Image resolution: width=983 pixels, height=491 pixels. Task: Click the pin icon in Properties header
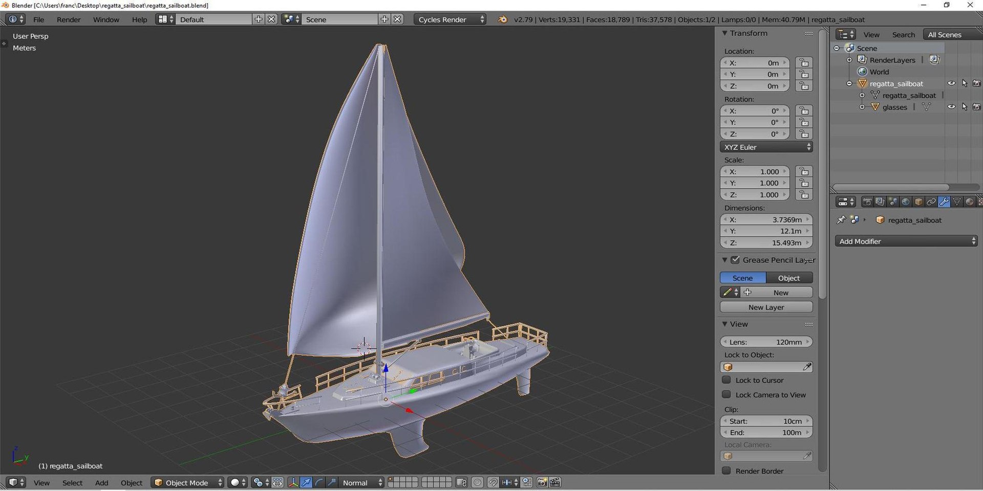click(x=841, y=220)
